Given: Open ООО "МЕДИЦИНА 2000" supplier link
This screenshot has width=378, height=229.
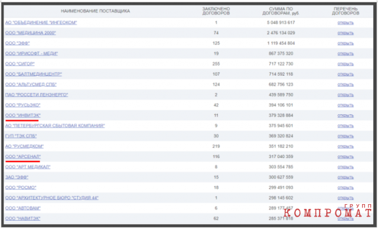Looking at the screenshot, I should pos(30,33).
